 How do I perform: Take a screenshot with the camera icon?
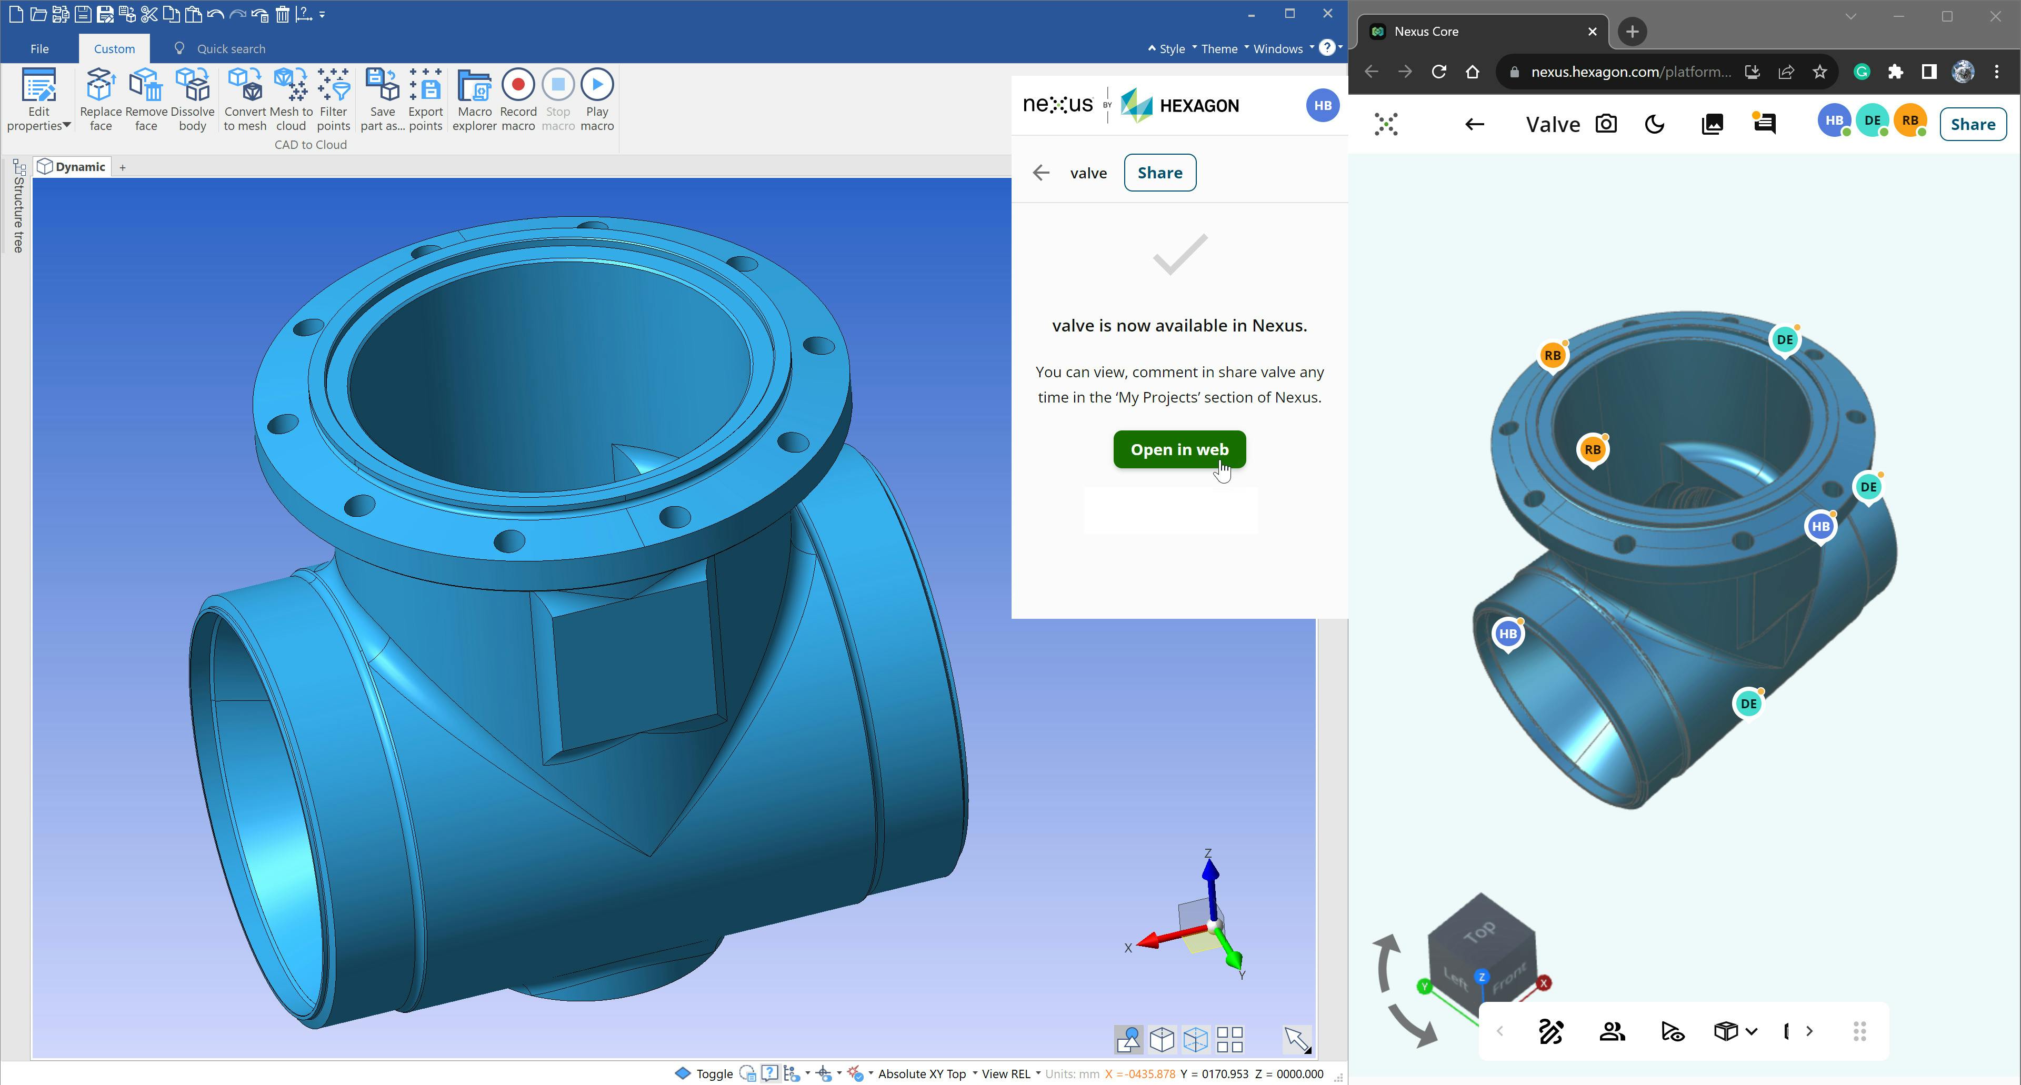1606,124
